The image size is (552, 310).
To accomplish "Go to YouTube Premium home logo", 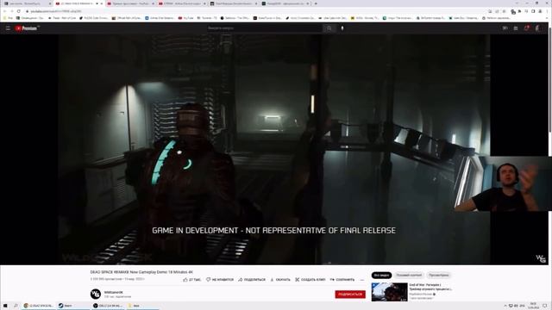I will point(27,28).
